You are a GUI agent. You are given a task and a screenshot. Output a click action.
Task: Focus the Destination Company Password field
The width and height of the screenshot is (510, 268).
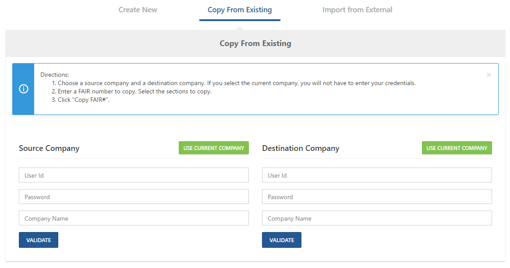pos(377,197)
